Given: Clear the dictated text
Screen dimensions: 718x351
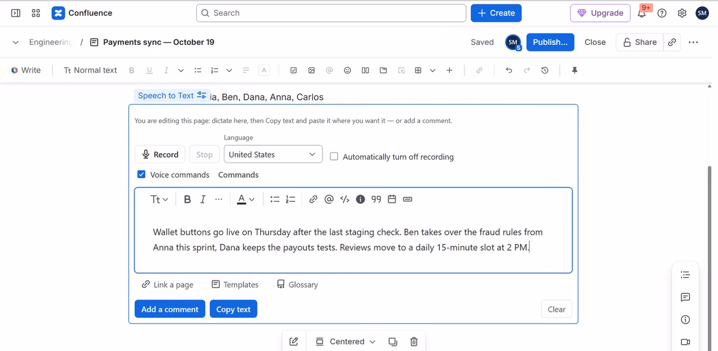Looking at the screenshot, I should (556, 309).
